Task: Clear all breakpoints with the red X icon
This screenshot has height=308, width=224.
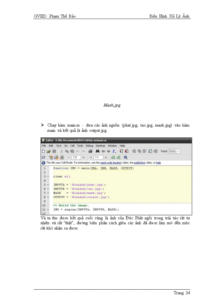Action: (x=126, y=151)
